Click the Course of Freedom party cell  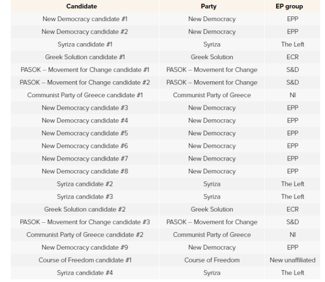click(x=212, y=260)
